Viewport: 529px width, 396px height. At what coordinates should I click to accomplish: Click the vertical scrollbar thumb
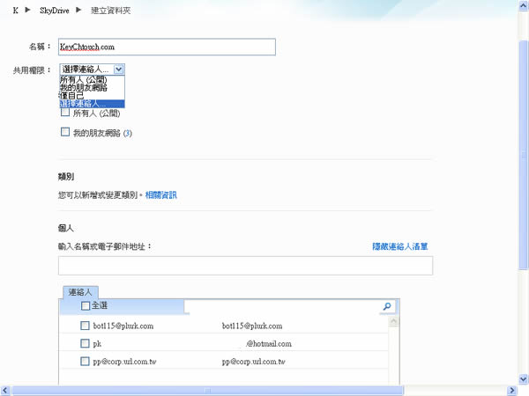(523, 154)
